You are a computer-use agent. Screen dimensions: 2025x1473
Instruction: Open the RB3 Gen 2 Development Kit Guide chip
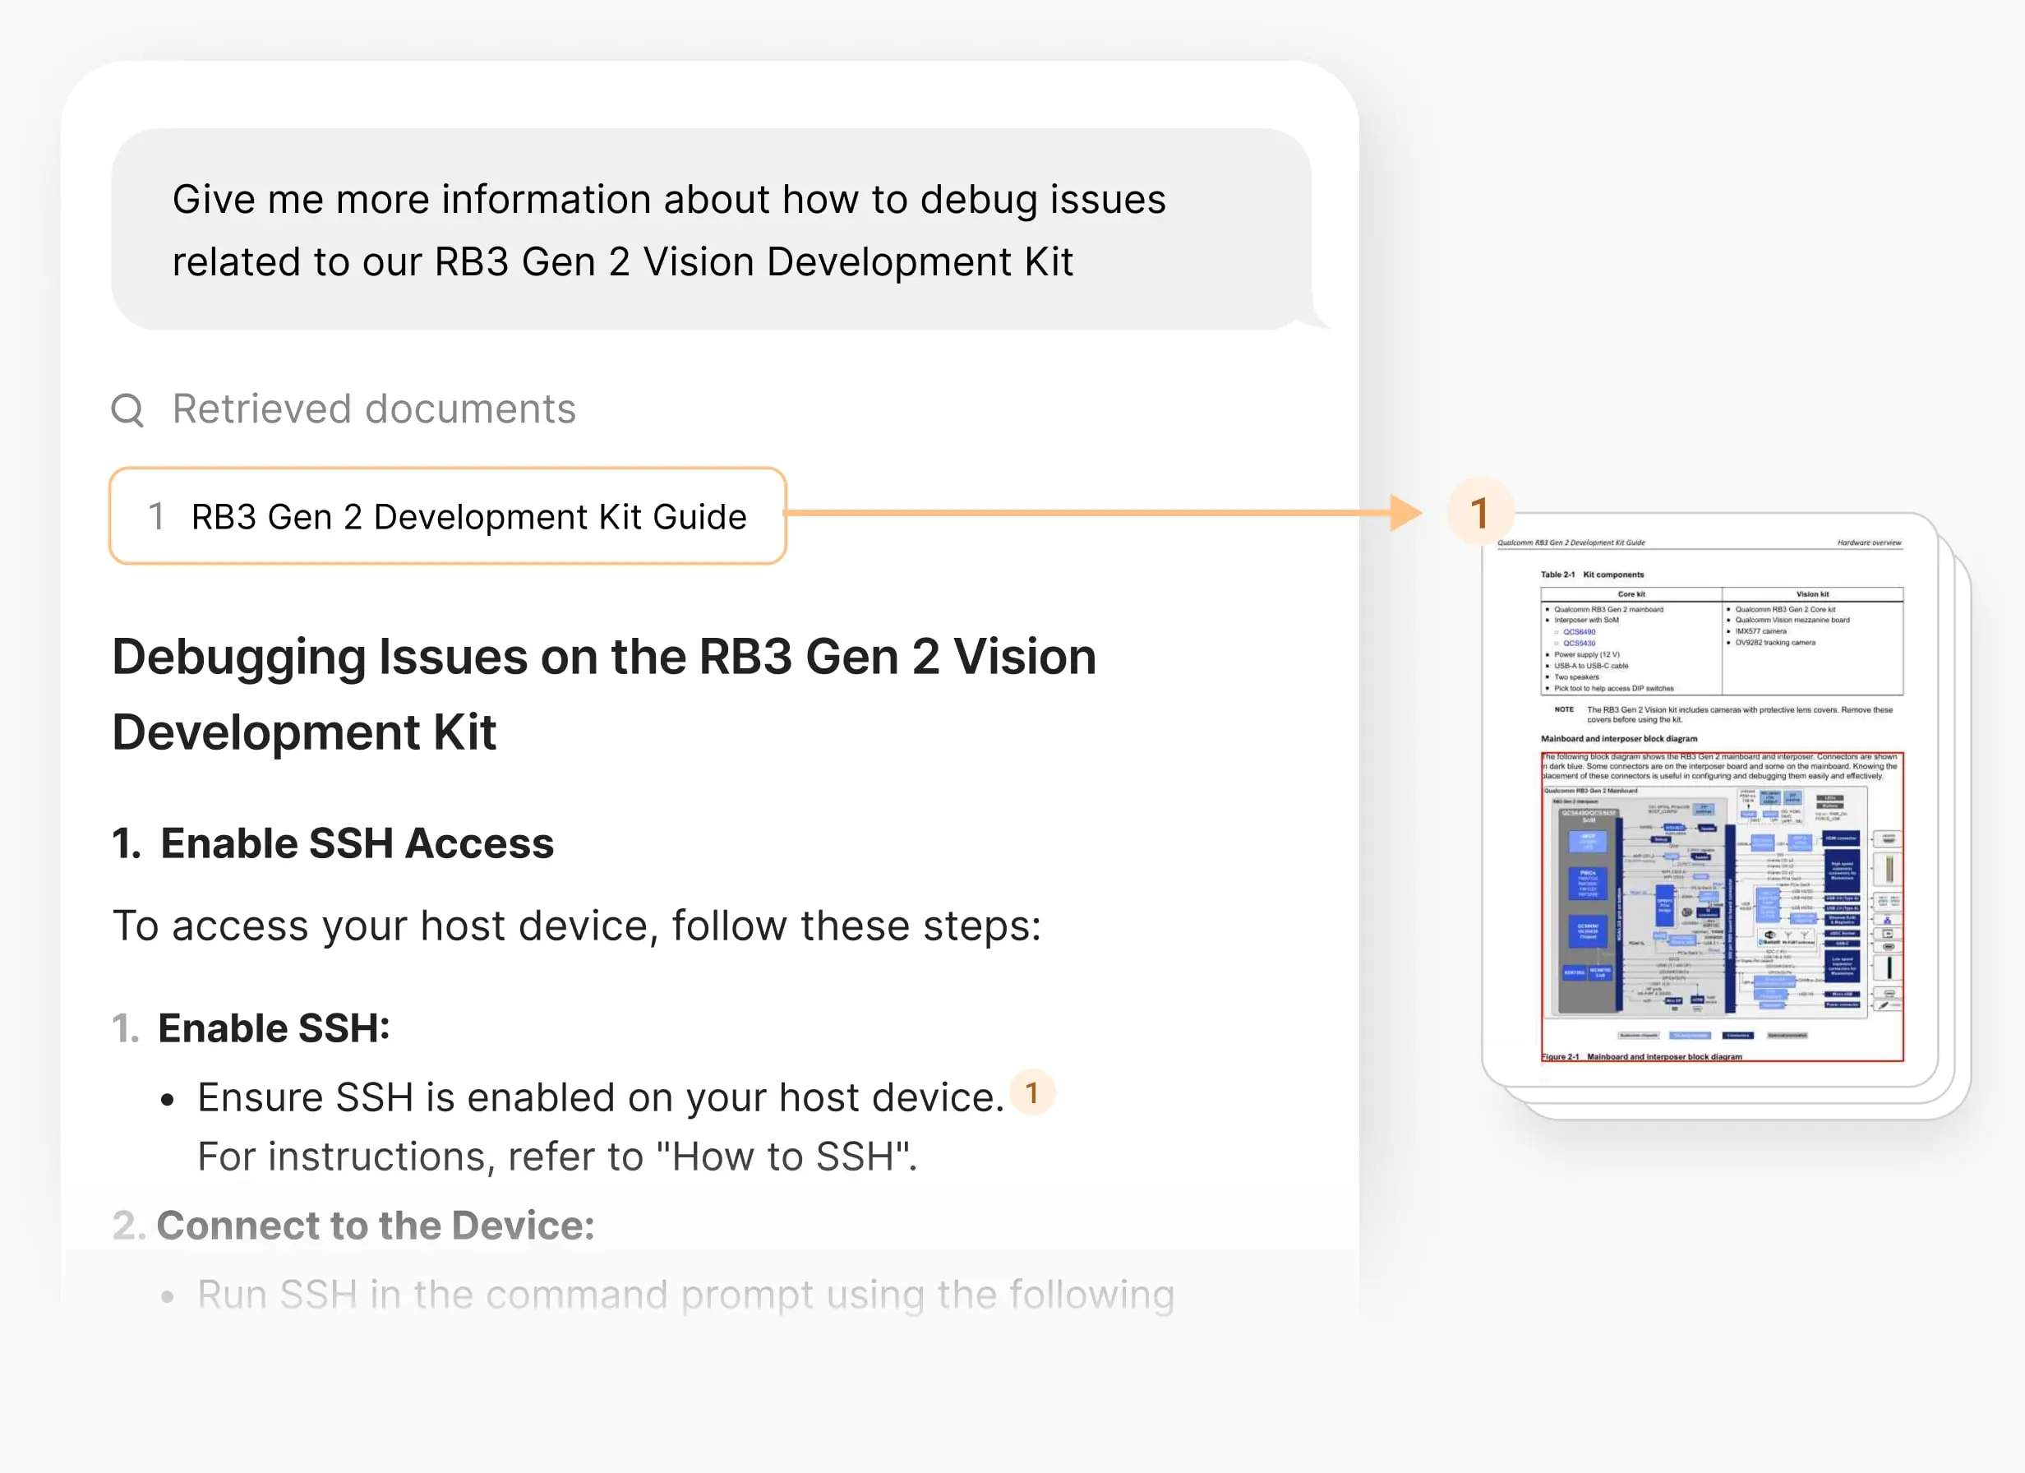pos(468,516)
